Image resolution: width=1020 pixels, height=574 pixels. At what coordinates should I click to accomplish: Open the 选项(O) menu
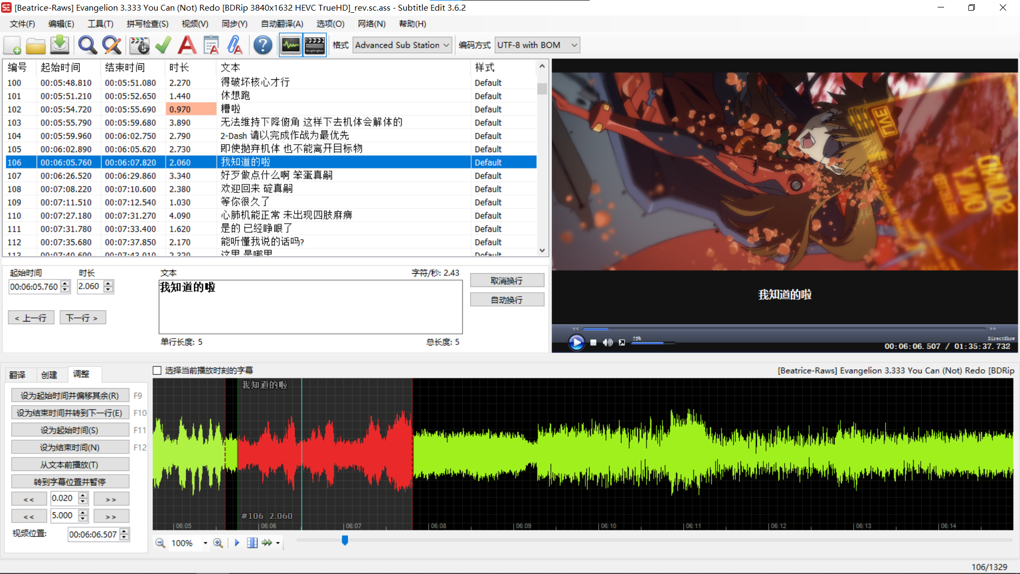(x=330, y=24)
